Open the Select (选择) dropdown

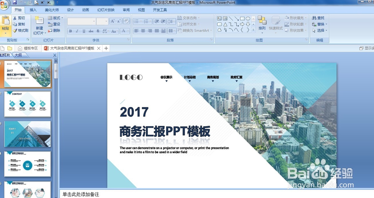[320, 30]
